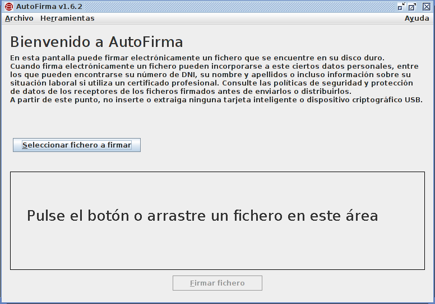435x304 pixels.
Task: Click the 'AutoFirma v1.6.2' window title text
Action: [49, 7]
